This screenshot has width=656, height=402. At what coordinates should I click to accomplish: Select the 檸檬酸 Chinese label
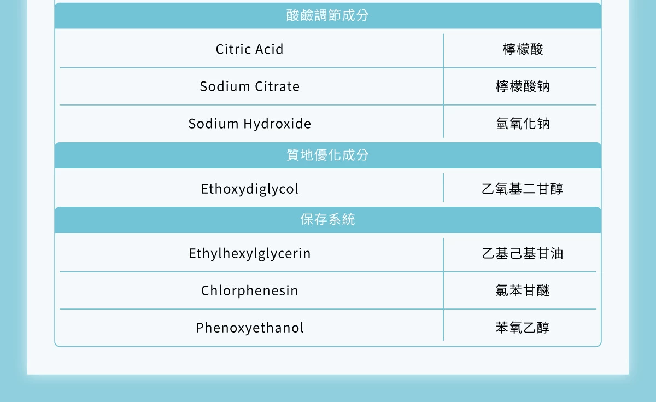tap(523, 49)
